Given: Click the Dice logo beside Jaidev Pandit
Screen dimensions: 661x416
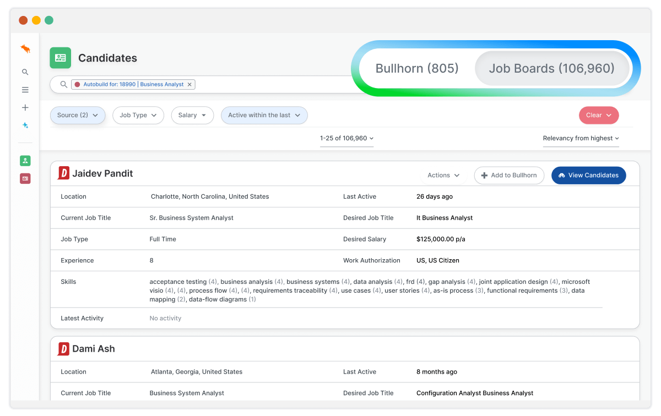Looking at the screenshot, I should point(64,173).
